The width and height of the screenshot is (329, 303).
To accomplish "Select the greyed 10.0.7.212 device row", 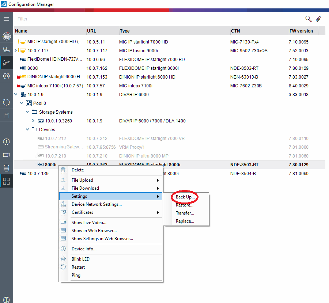I will click(169, 138).
